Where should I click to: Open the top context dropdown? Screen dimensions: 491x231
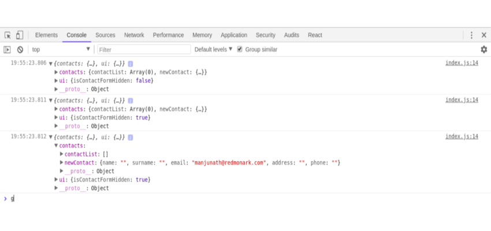pos(61,50)
